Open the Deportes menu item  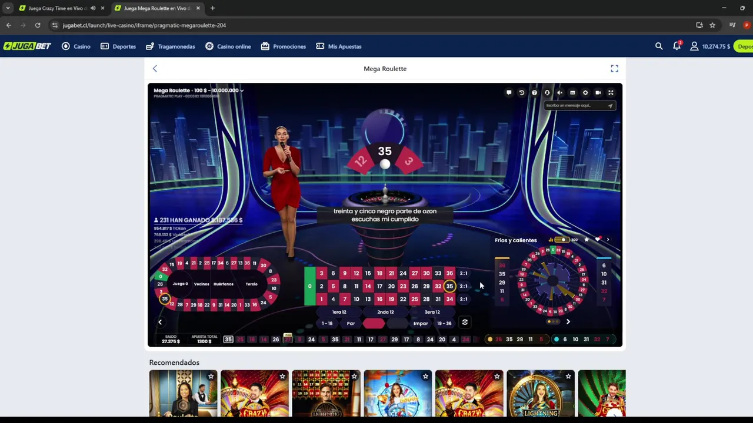click(118, 46)
